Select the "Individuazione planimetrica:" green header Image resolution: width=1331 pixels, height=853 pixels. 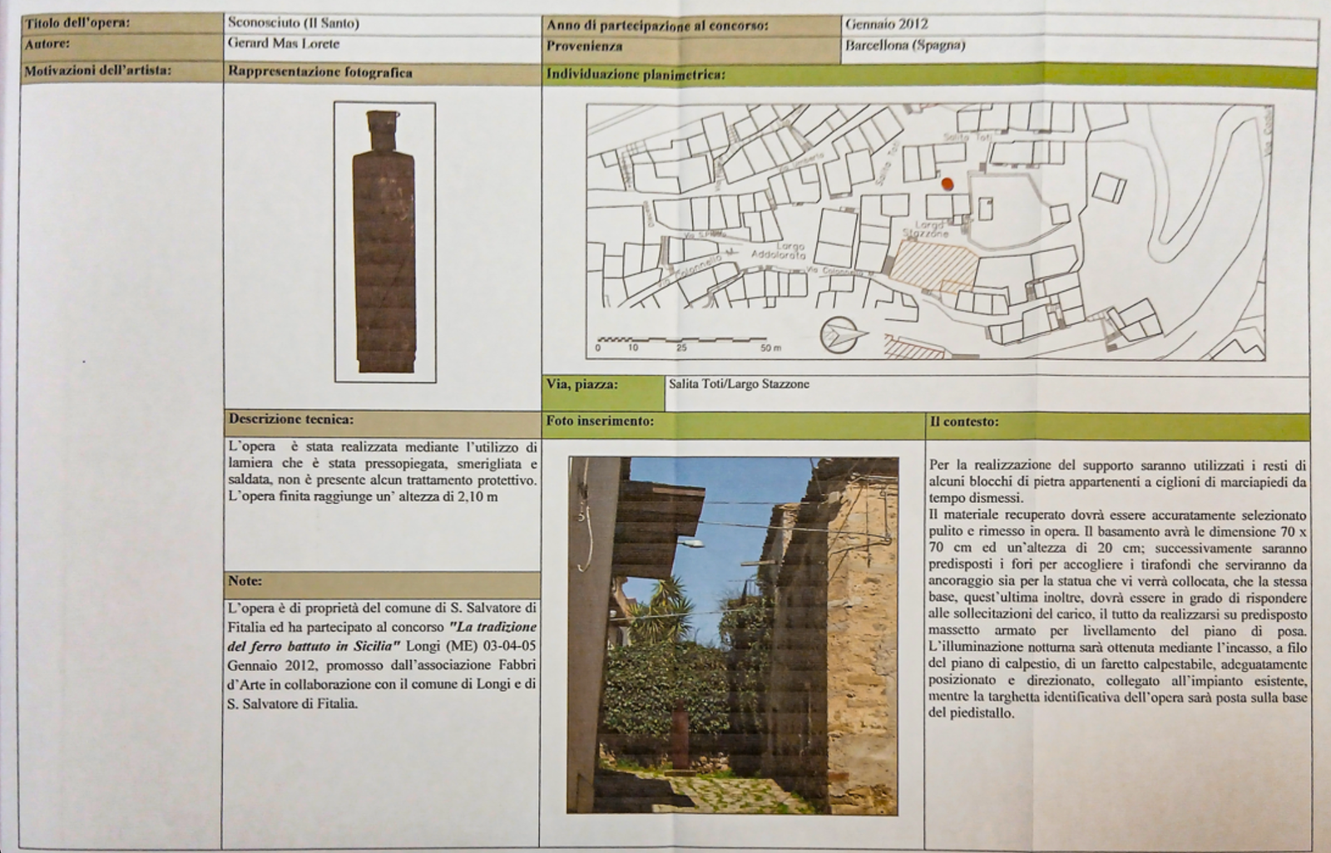coord(636,74)
